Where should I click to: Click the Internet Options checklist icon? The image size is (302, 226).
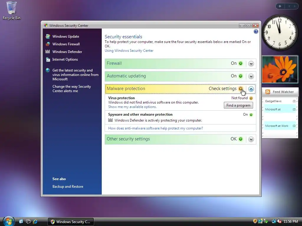48,59
